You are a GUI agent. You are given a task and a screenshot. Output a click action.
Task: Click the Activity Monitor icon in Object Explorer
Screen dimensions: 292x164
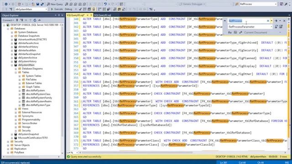click(x=39, y=20)
